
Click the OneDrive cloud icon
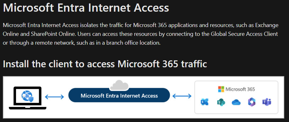pos(236,102)
